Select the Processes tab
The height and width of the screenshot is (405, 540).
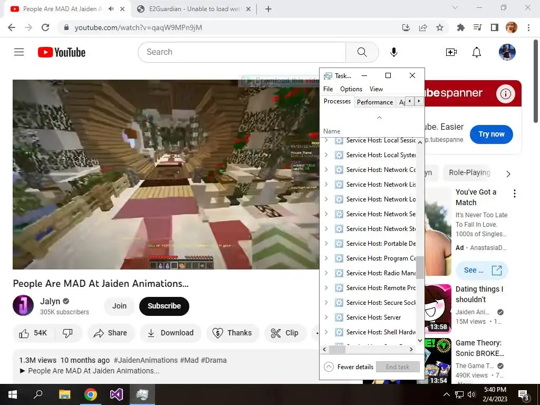(x=337, y=101)
